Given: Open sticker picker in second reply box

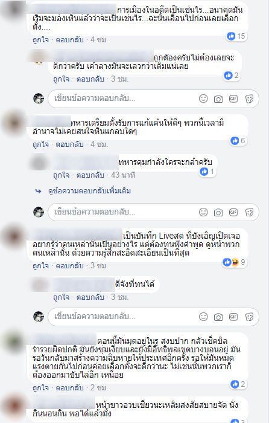Looking at the screenshot, I should [249, 213].
